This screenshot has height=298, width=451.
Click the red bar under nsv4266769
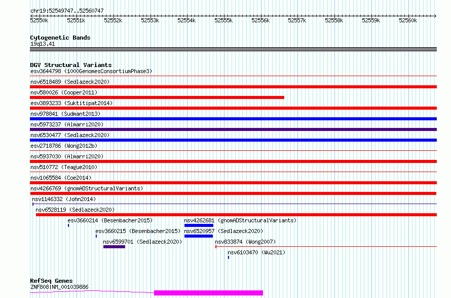click(233, 193)
